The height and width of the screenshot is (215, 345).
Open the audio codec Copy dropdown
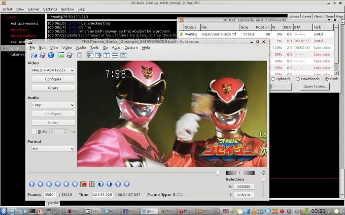tap(53, 105)
